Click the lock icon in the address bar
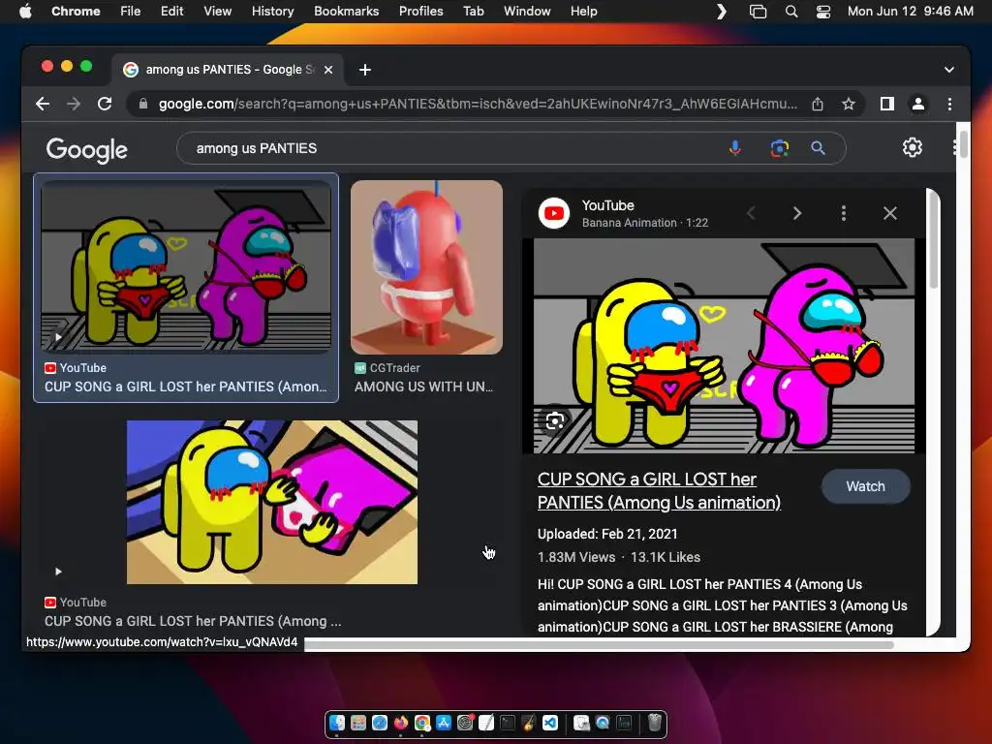Image resolution: width=992 pixels, height=744 pixels. (x=143, y=104)
